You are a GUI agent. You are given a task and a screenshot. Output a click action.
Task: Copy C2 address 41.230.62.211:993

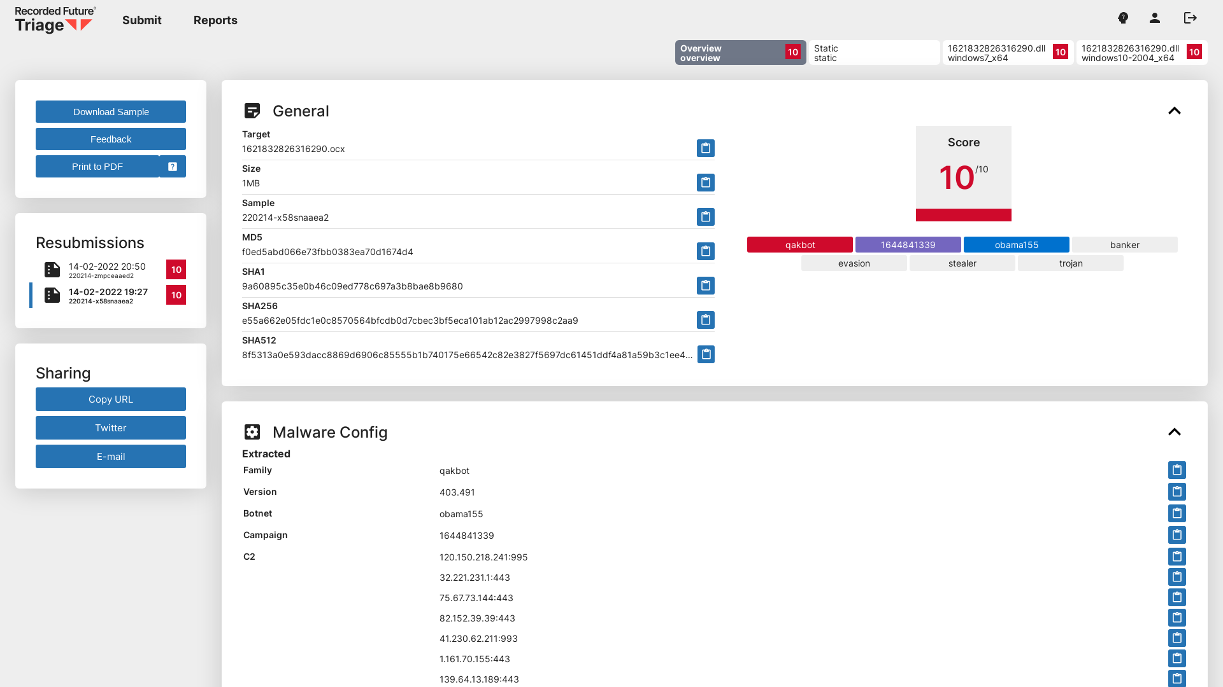coord(1177,638)
